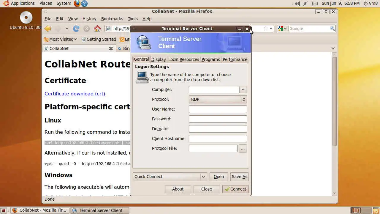This screenshot has width=380, height=214.
Task: Open the Firefox Edit menu
Action: [60, 19]
